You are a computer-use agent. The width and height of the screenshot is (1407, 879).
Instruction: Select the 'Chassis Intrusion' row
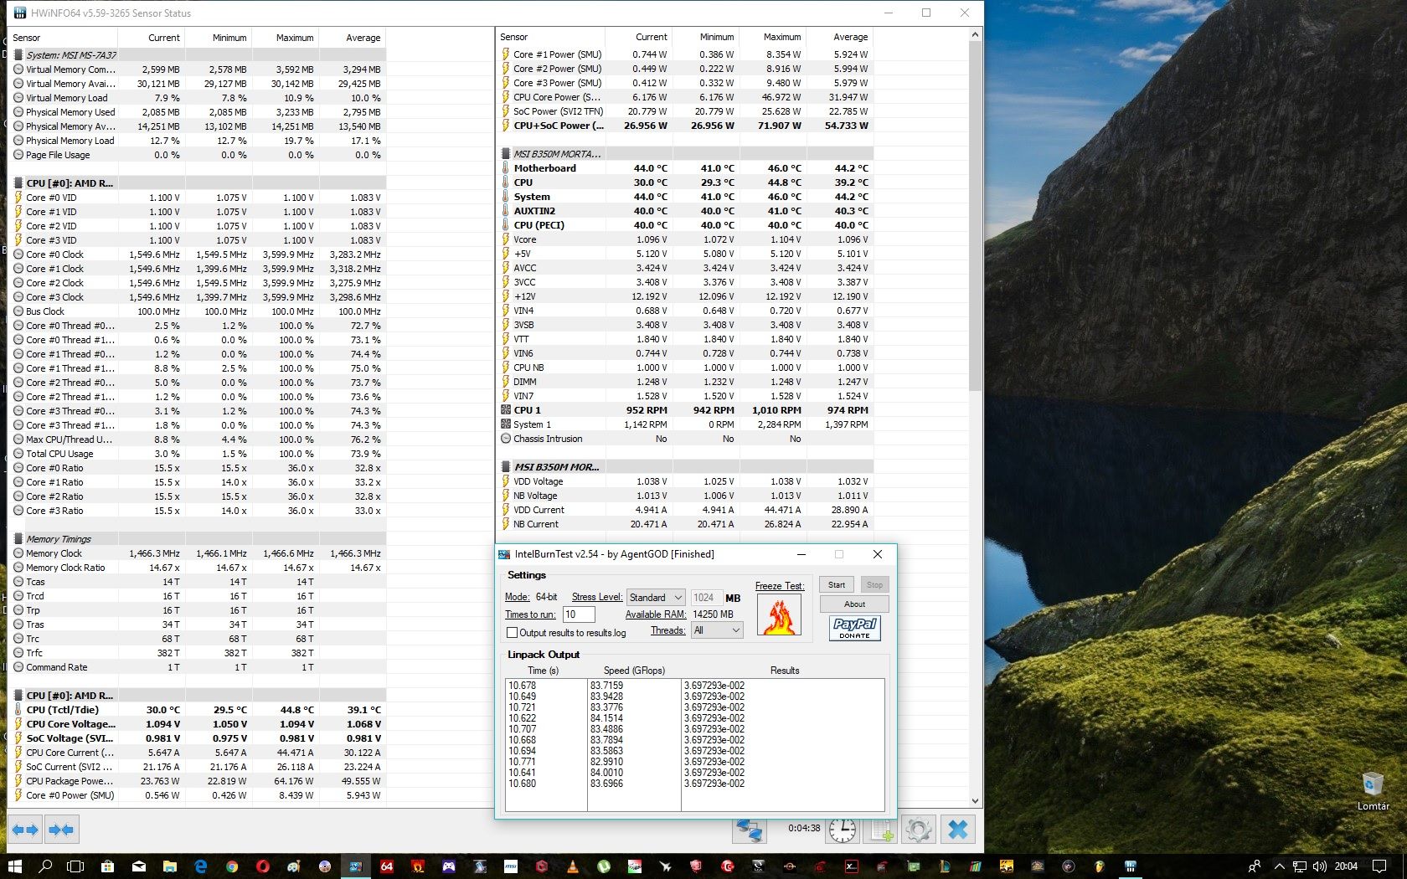[x=686, y=439]
